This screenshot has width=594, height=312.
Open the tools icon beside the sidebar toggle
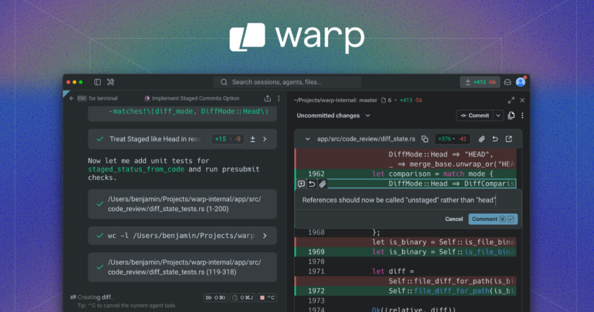111,82
